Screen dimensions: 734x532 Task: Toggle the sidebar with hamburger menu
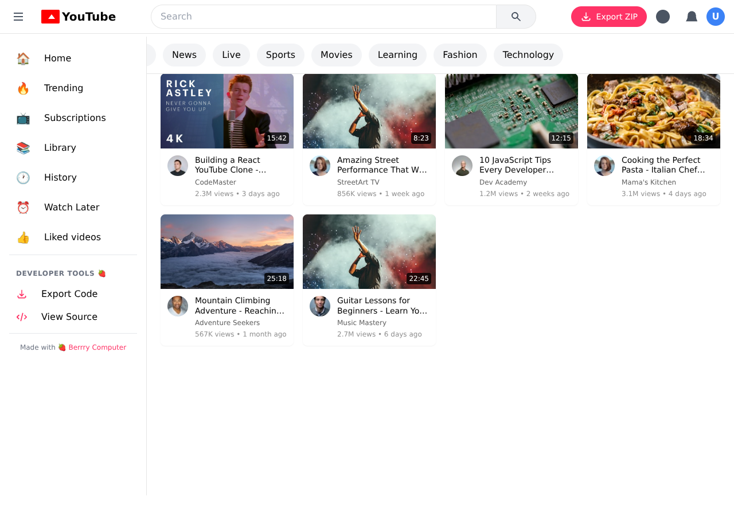tap(18, 17)
